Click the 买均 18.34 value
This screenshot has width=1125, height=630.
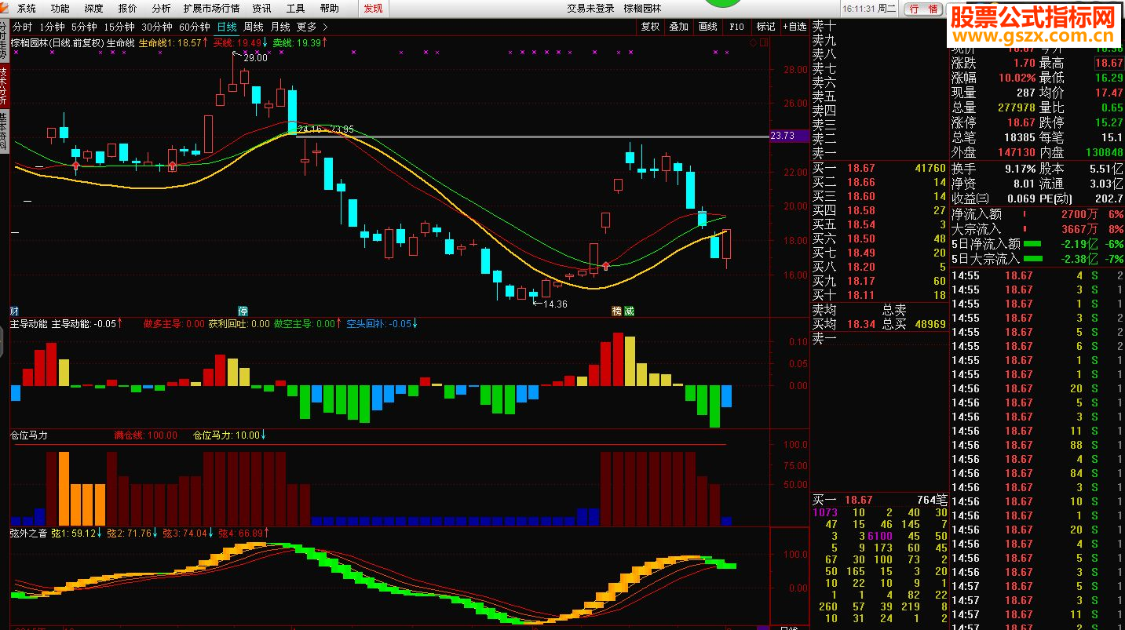tap(860, 323)
